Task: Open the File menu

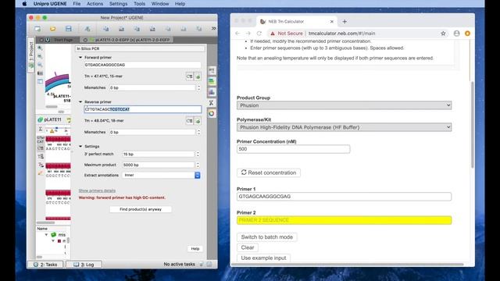Action: (77, 4)
